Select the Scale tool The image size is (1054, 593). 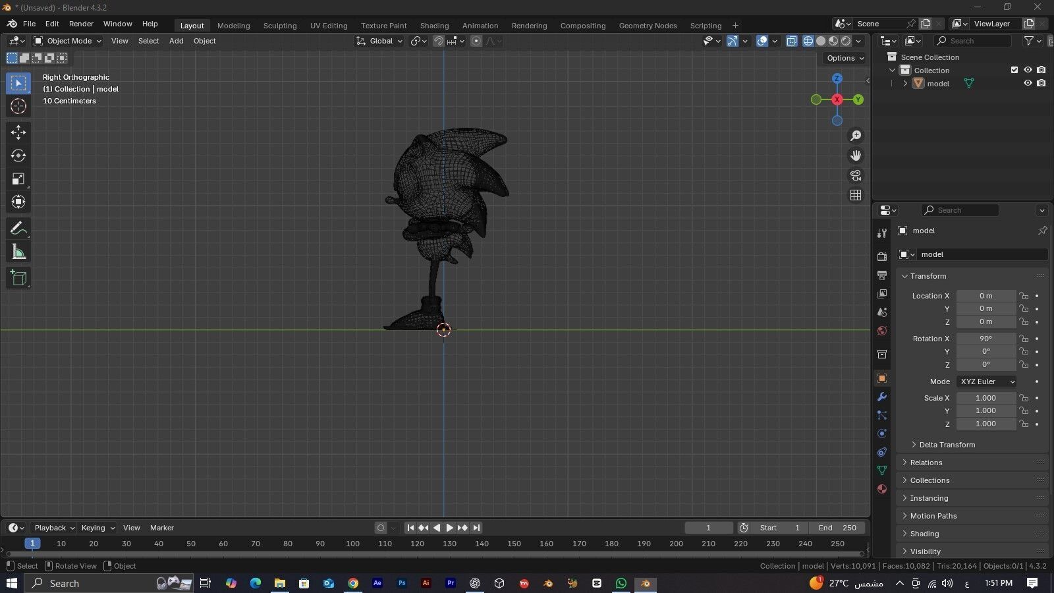(18, 179)
